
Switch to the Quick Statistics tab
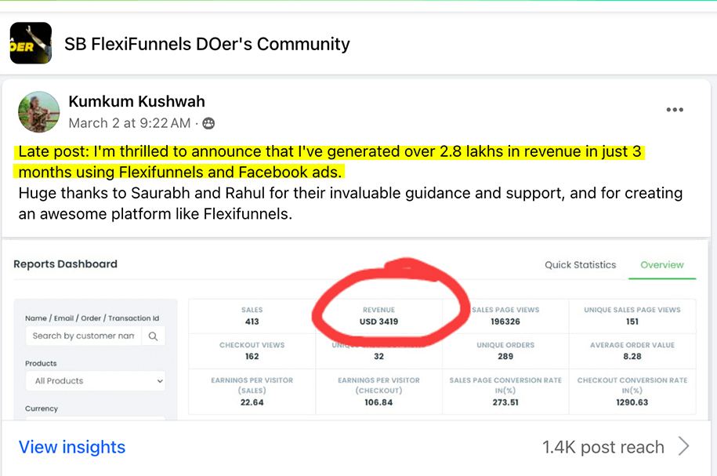click(x=580, y=265)
